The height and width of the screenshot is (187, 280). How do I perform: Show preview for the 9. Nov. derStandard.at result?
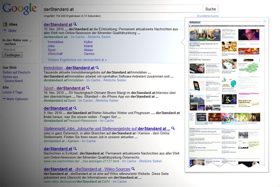click(75, 108)
